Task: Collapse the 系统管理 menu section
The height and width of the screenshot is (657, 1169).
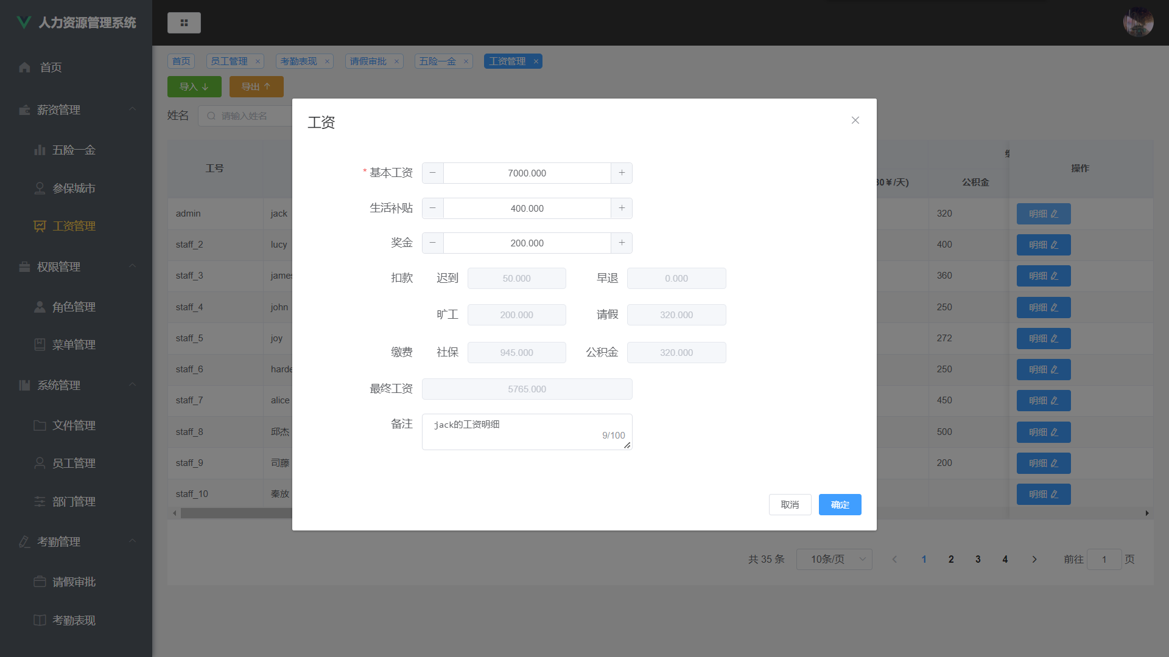Action: (133, 384)
